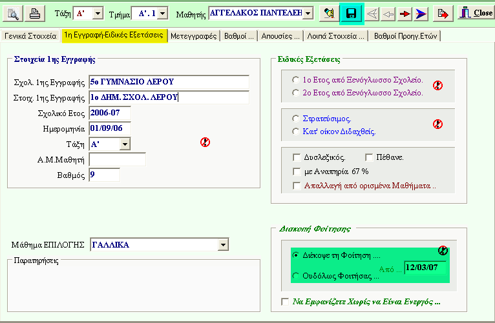Tick the Πέθανε checkbox
The height and width of the screenshot is (323, 495).
click(x=370, y=157)
